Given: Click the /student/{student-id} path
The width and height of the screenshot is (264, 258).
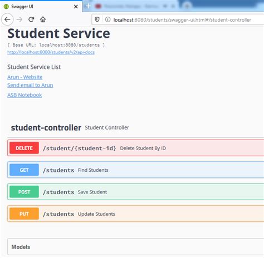Looking at the screenshot, I should tap(80, 148).
